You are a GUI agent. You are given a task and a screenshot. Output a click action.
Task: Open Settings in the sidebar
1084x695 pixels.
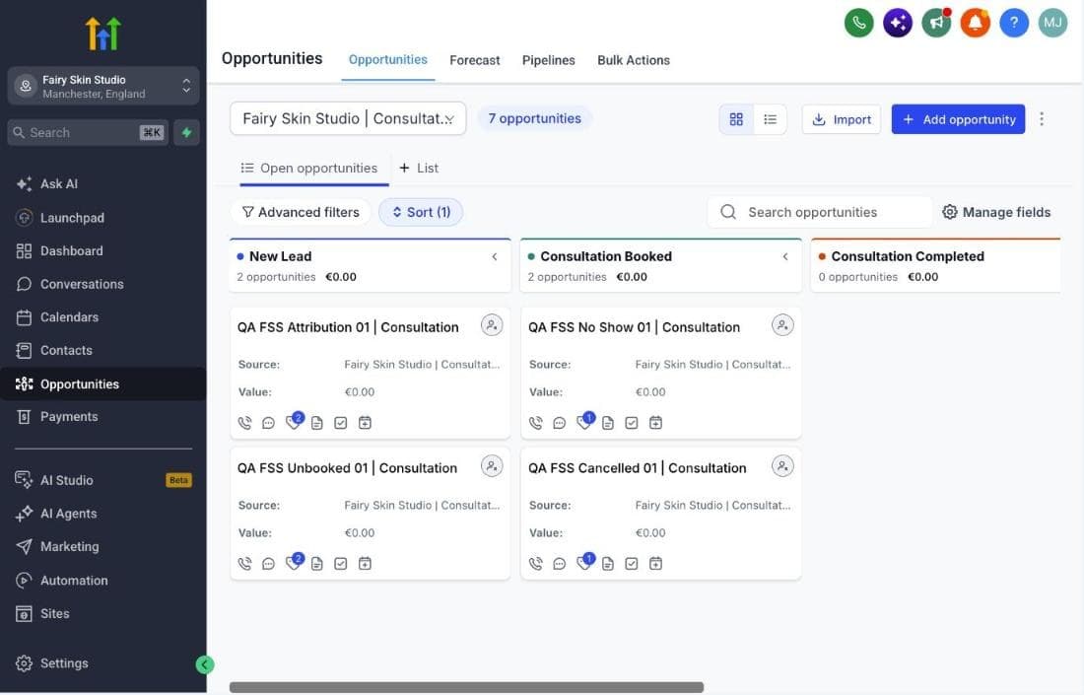tap(103, 663)
